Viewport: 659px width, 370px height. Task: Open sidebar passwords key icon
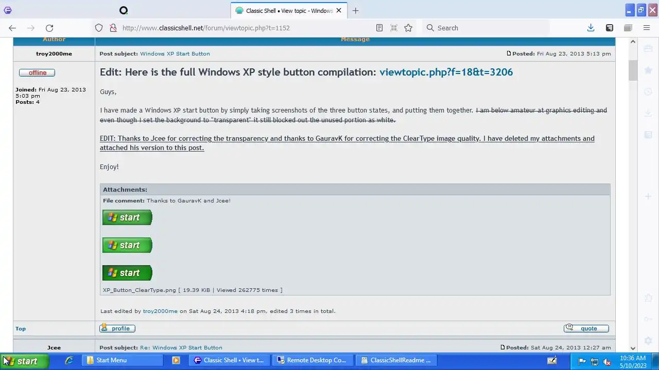tap(648, 319)
